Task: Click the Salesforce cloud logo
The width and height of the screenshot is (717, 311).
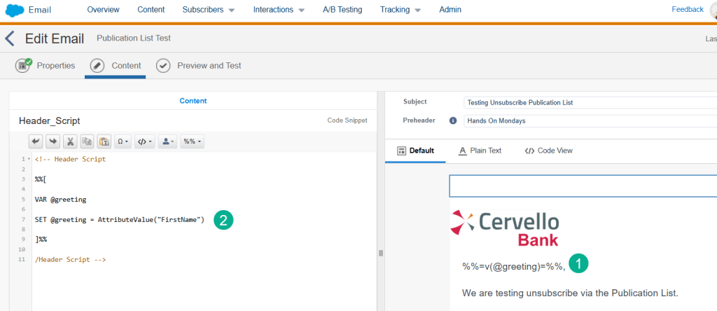Action: click(15, 10)
